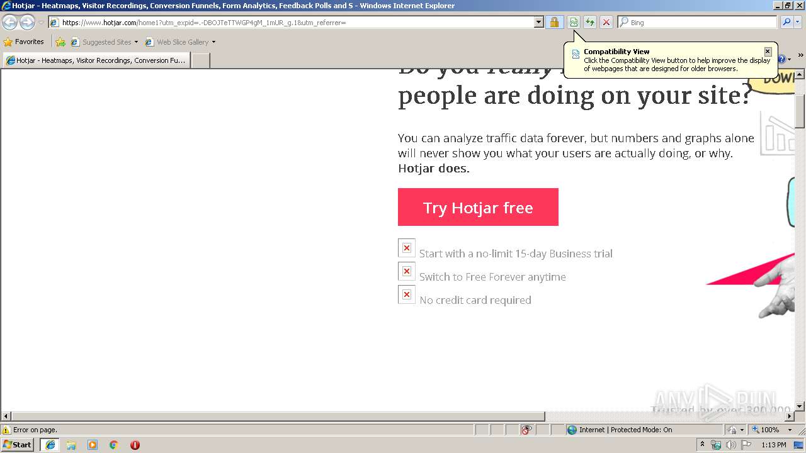This screenshot has width=806, height=453.
Task: Click the Try Hotjar free button
Action: coord(478,207)
